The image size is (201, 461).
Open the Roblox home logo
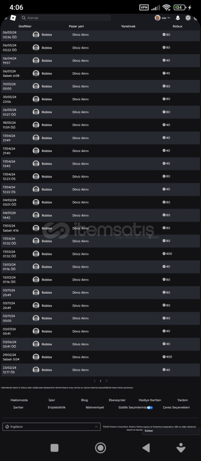click(x=13, y=18)
